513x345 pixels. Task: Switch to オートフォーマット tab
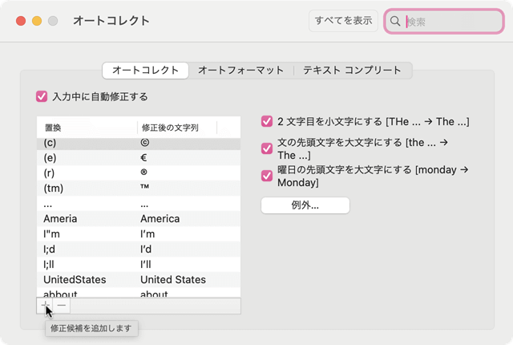(x=240, y=71)
